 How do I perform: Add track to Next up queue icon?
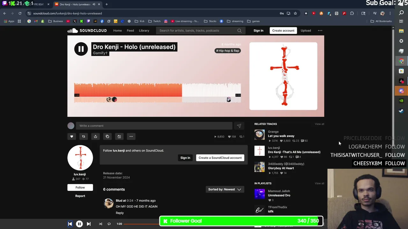click(x=119, y=136)
